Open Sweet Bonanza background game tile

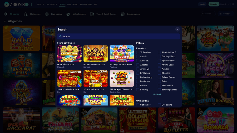(215, 120)
